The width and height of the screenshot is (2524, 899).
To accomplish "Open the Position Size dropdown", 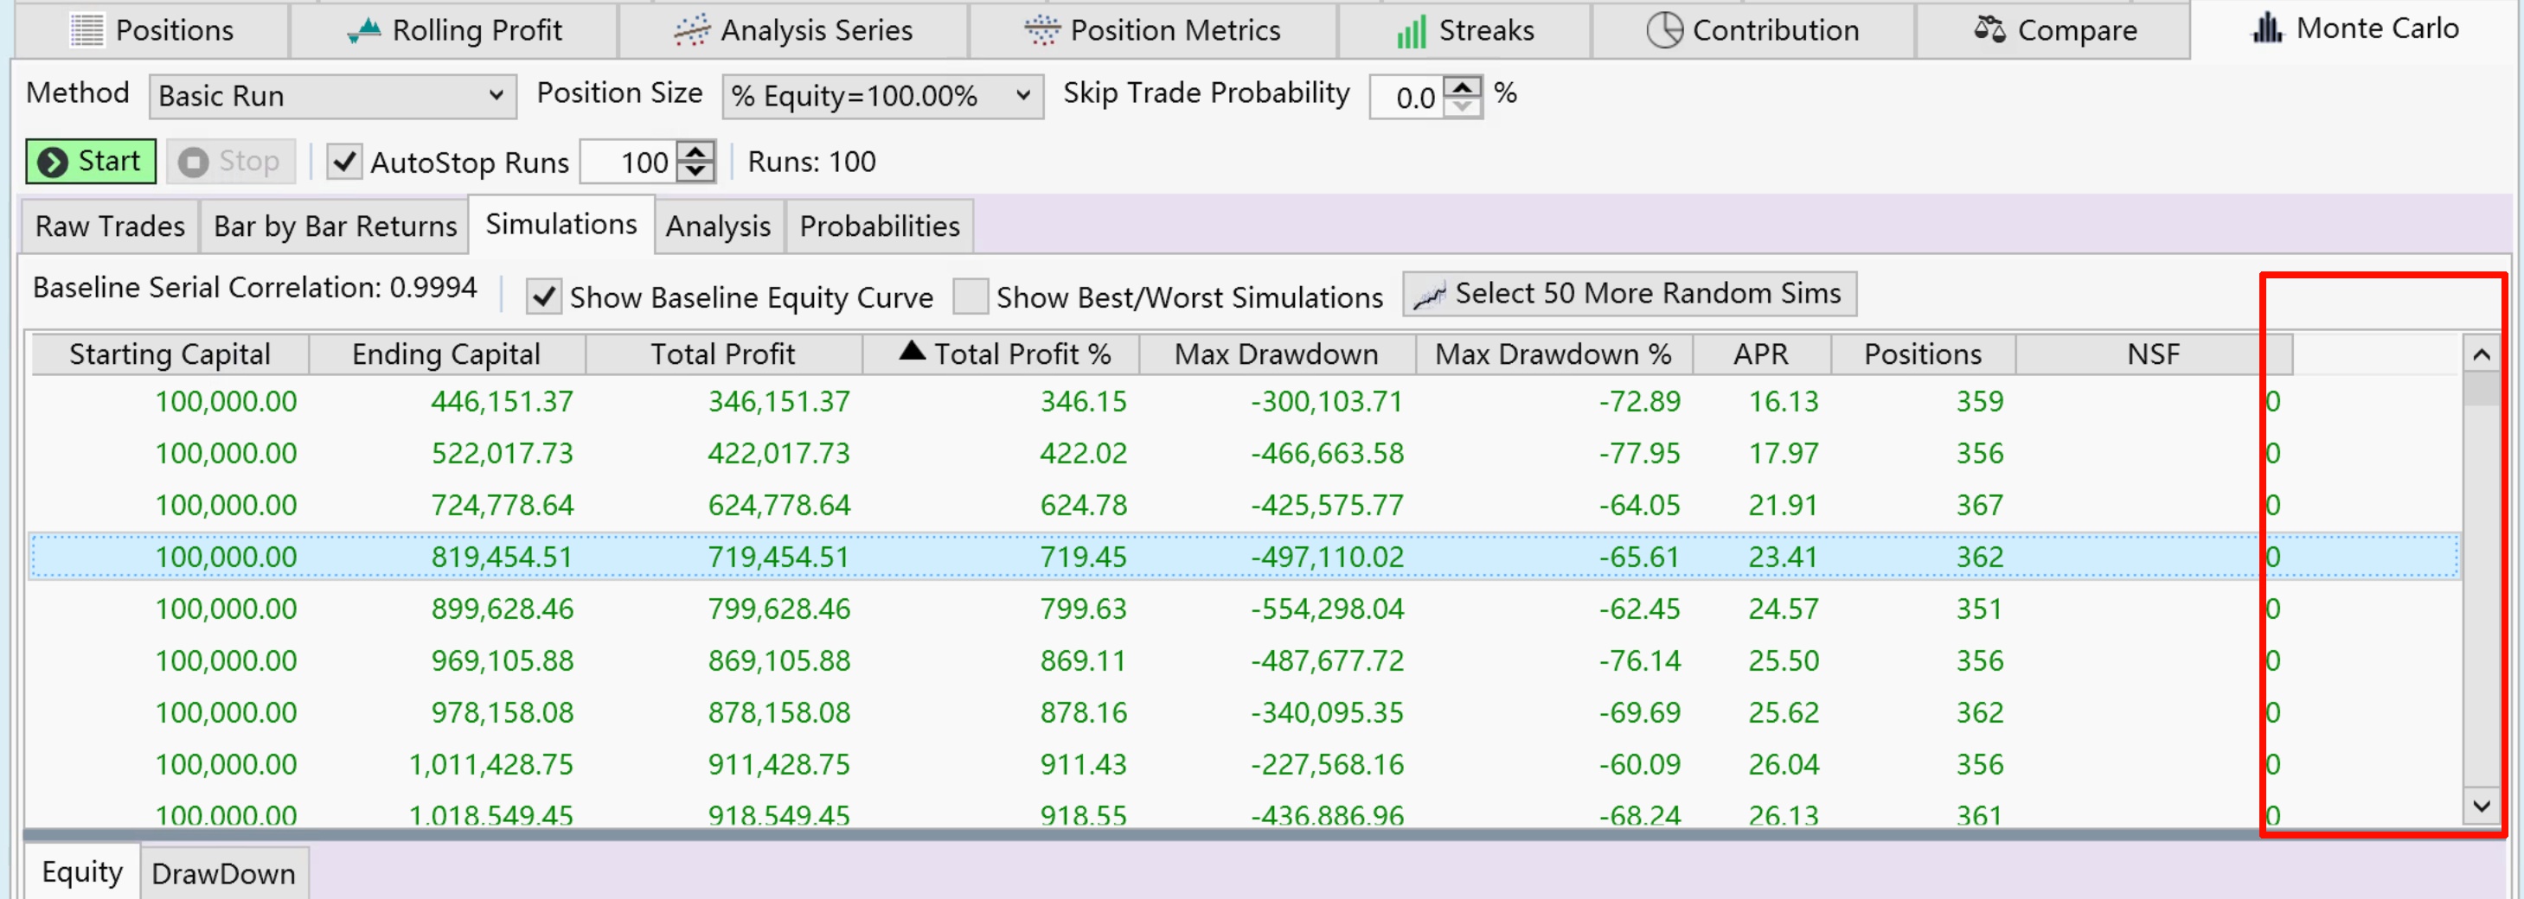I will (x=881, y=96).
